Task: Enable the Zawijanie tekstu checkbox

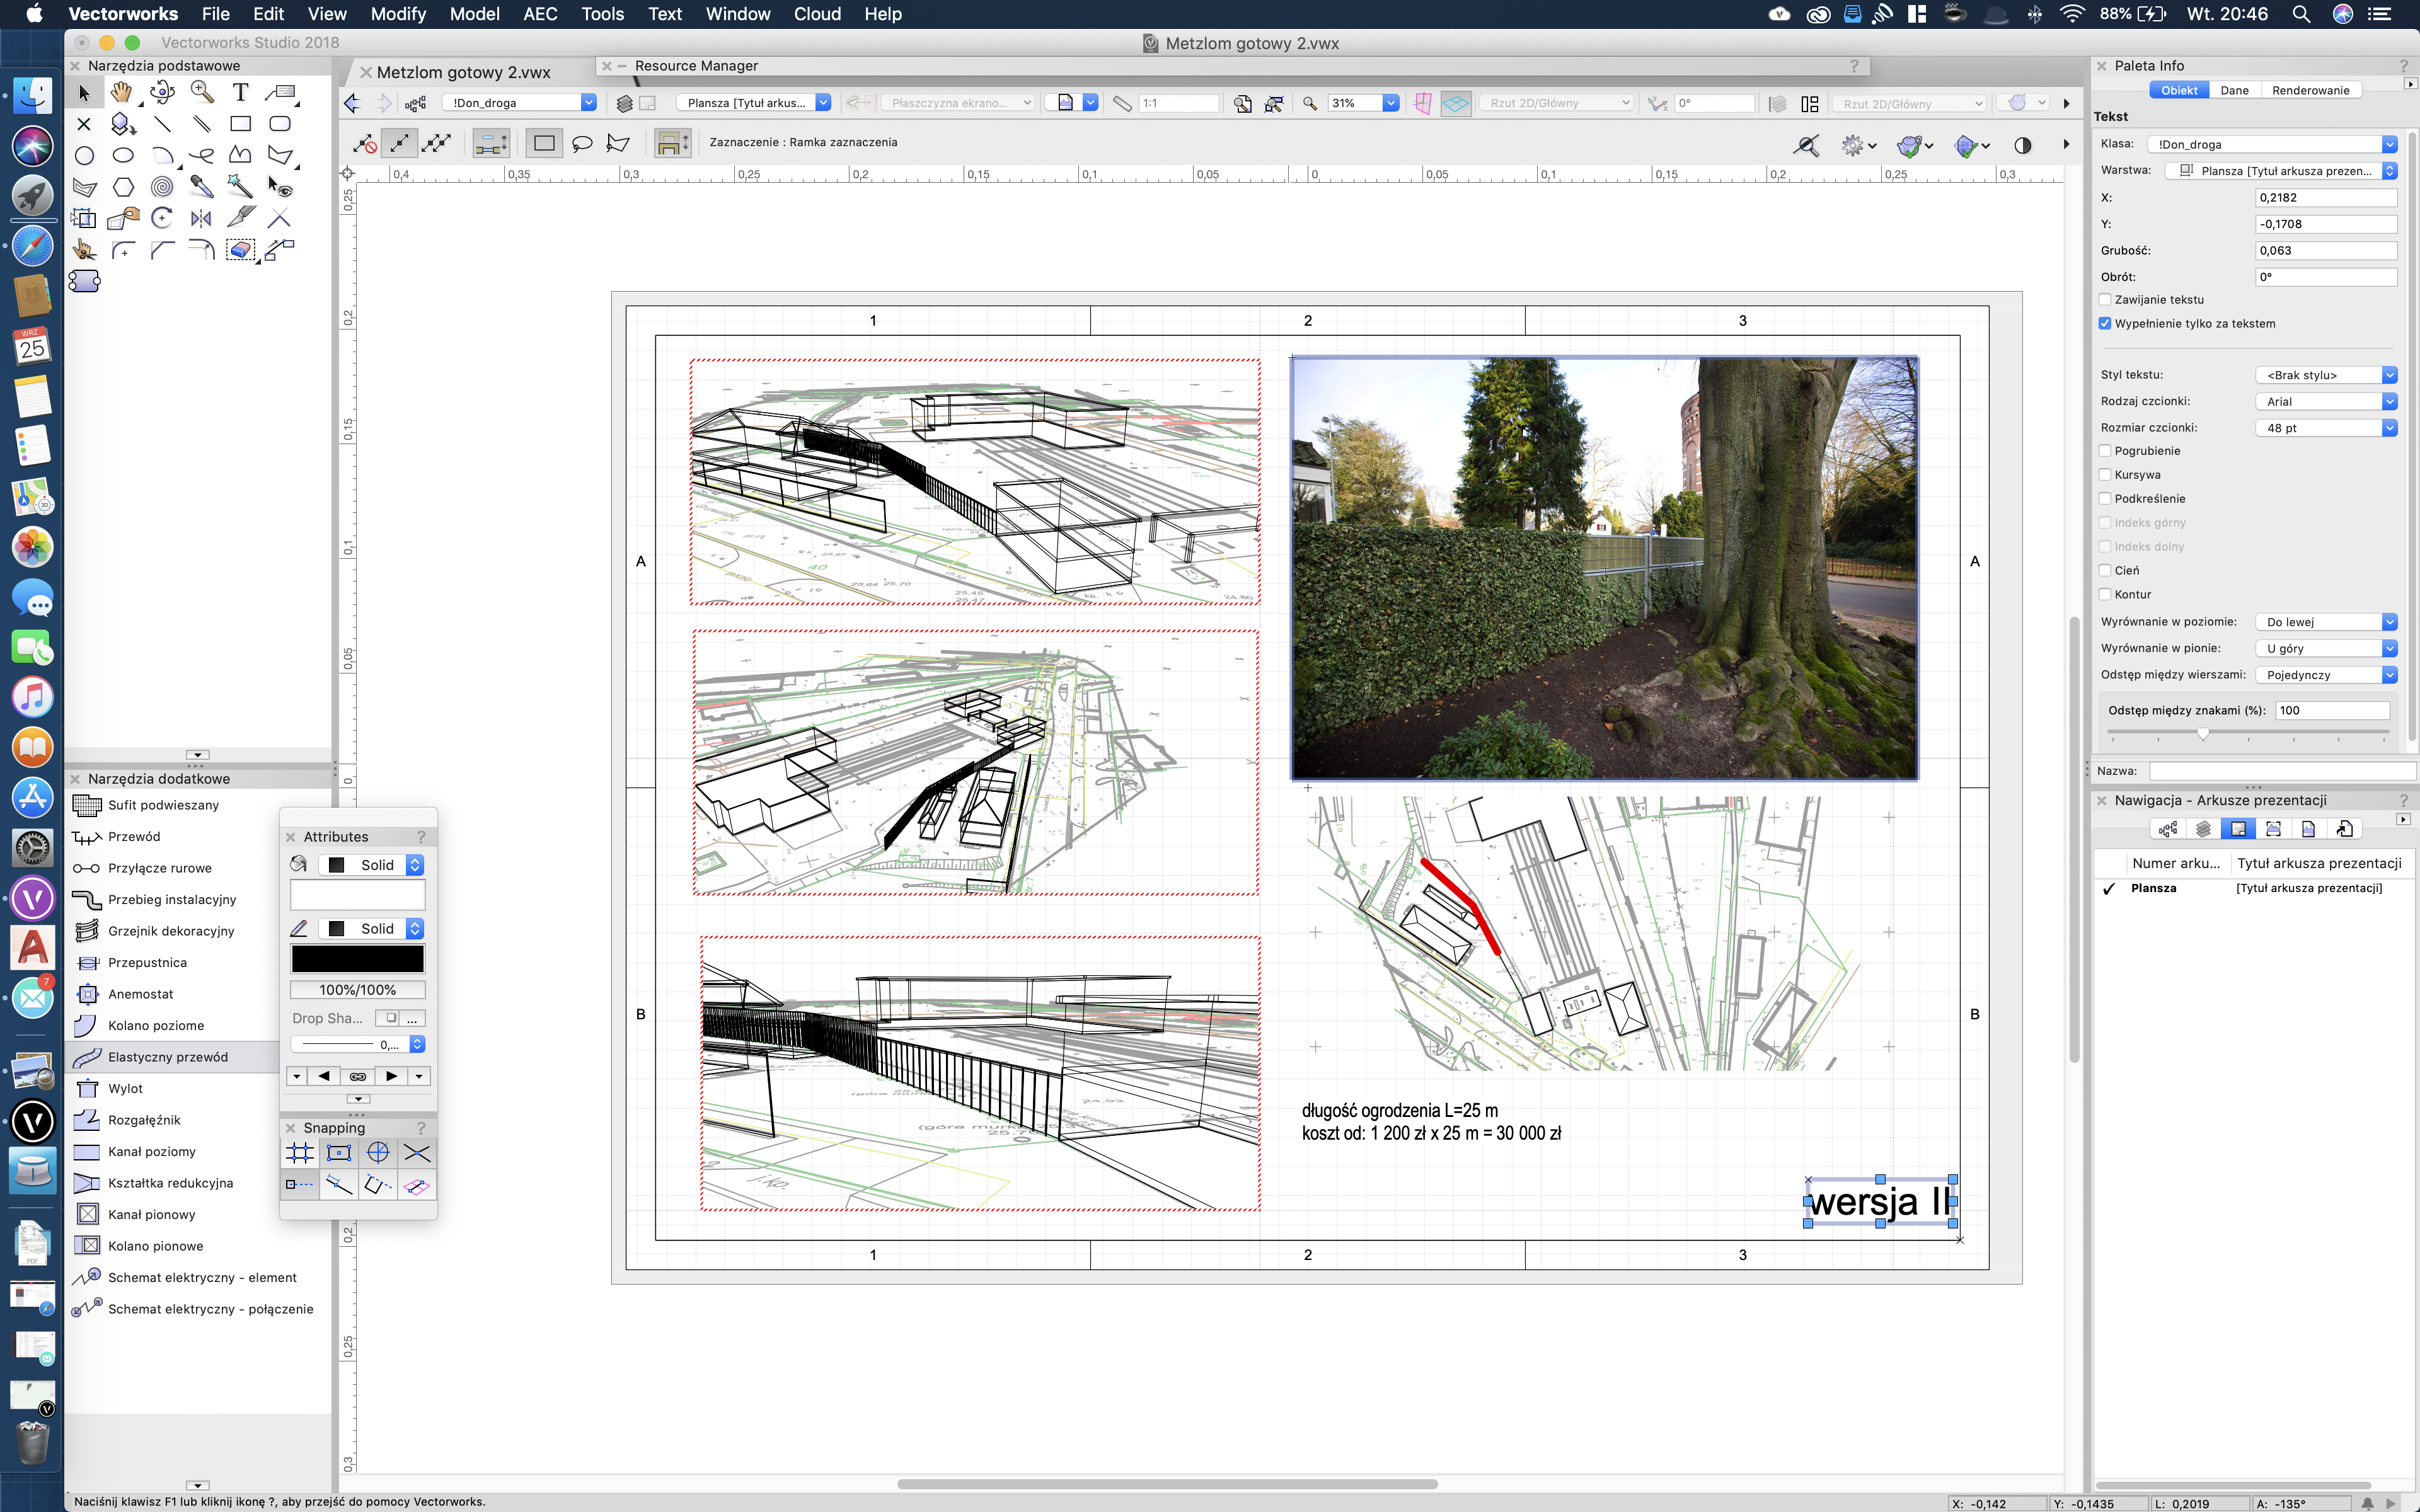Action: [x=2106, y=300]
